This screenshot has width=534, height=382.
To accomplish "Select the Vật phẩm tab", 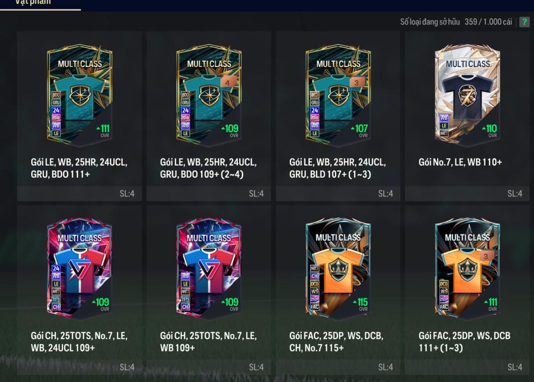I will pos(34,2).
